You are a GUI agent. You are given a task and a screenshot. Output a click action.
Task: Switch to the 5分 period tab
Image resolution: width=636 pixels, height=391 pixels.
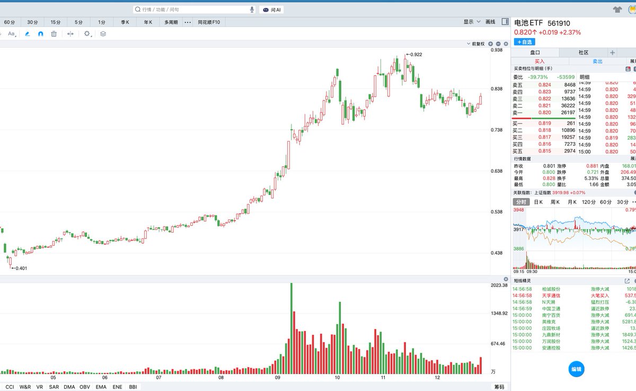78,22
